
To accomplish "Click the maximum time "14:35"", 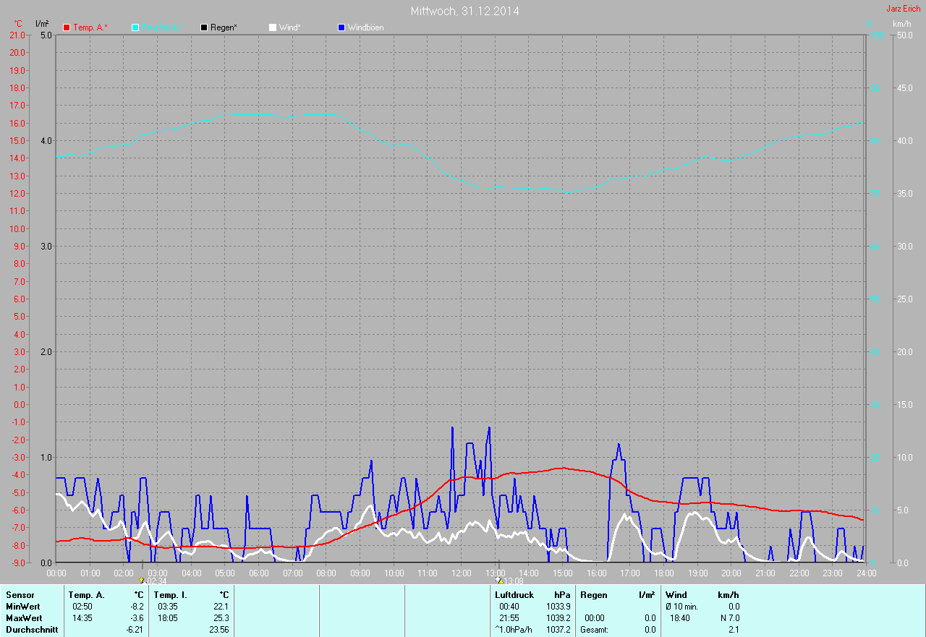I will (x=82, y=618).
